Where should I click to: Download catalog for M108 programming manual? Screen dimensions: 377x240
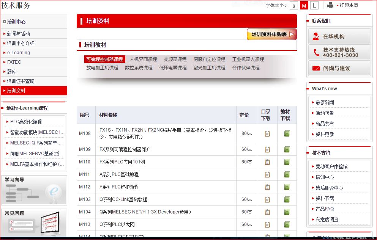click(x=267, y=133)
